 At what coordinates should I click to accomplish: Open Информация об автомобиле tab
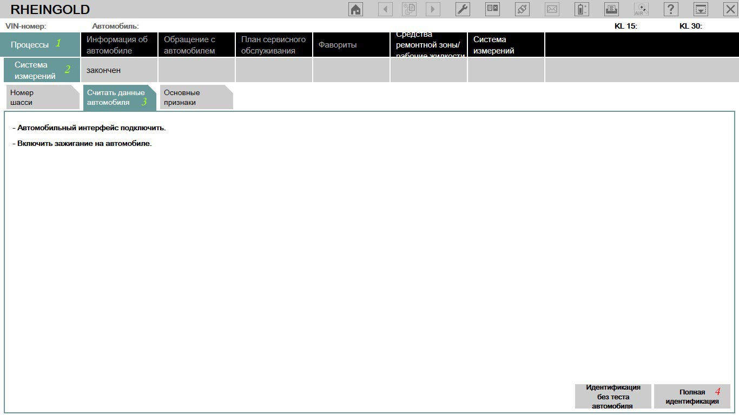(119, 44)
